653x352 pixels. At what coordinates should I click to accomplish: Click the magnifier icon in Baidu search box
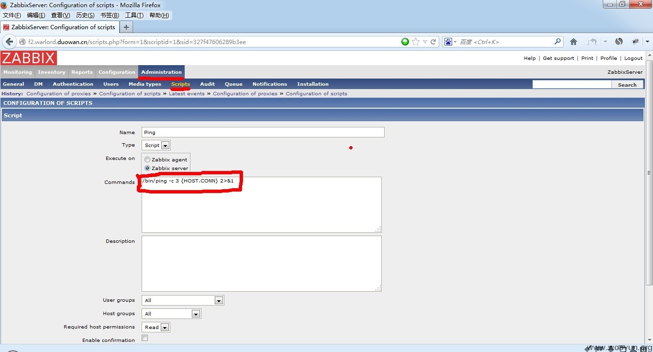pos(557,42)
